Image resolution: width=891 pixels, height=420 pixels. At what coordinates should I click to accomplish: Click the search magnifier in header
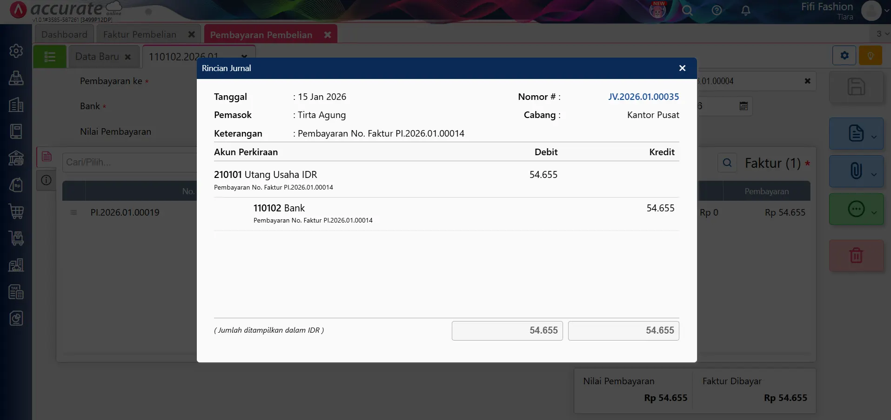pos(687,11)
